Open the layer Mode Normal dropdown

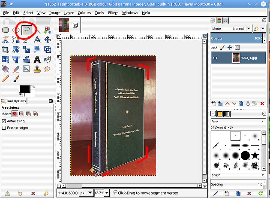click(x=231, y=29)
